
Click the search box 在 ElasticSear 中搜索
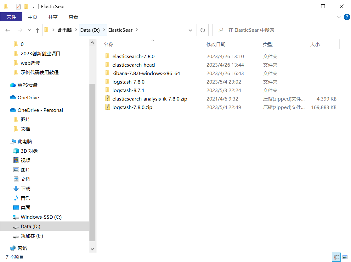(280, 30)
